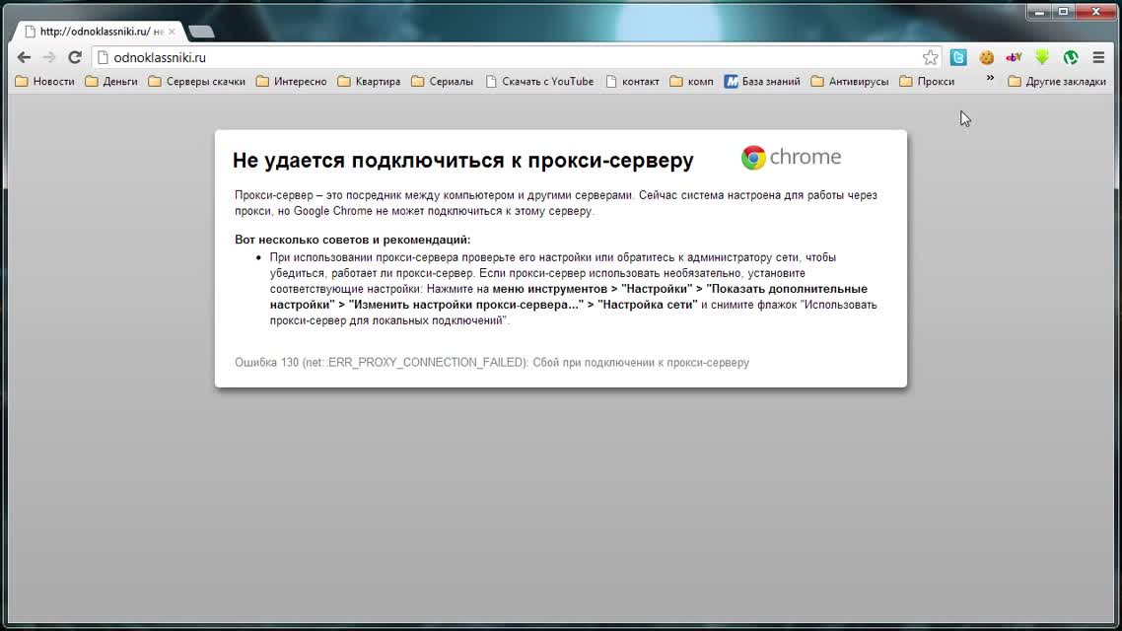Open the контакт bookmark
This screenshot has height=631, width=1122.
[633, 82]
